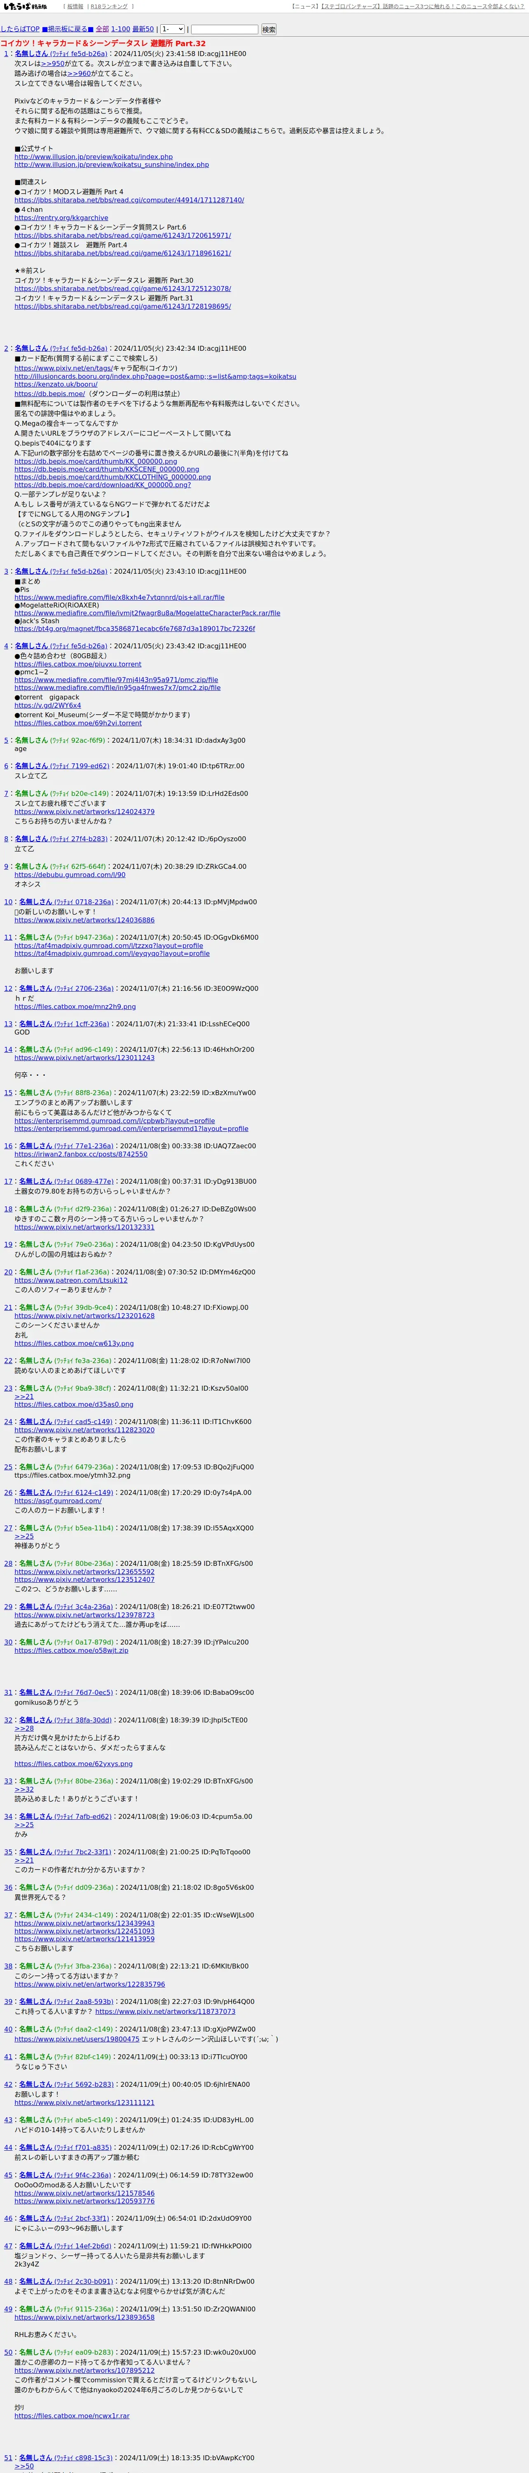
Task: Click the したらば掲示板 logo
Action: point(25,7)
